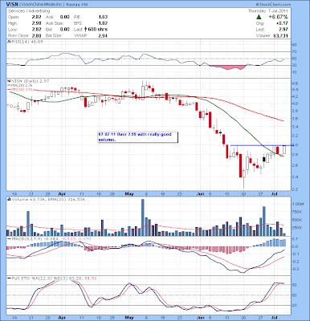Click the May label on price chart axis

(129, 193)
